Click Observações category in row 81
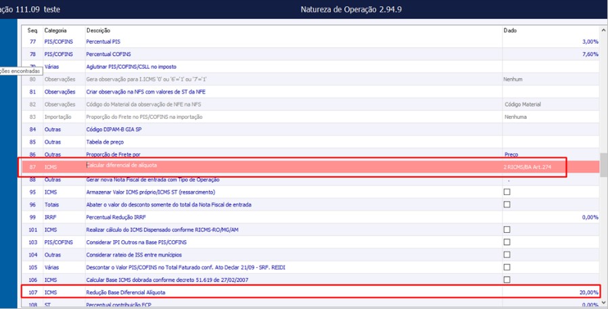Image resolution: width=608 pixels, height=309 pixels. click(x=60, y=92)
